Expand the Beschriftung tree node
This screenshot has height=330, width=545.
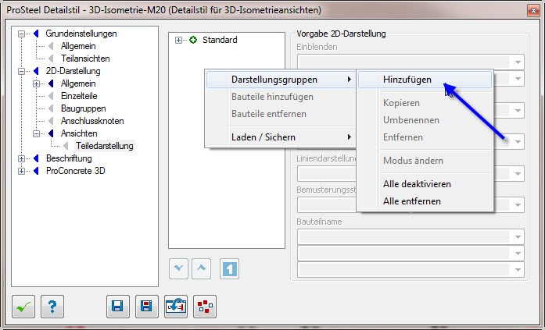click(x=22, y=159)
